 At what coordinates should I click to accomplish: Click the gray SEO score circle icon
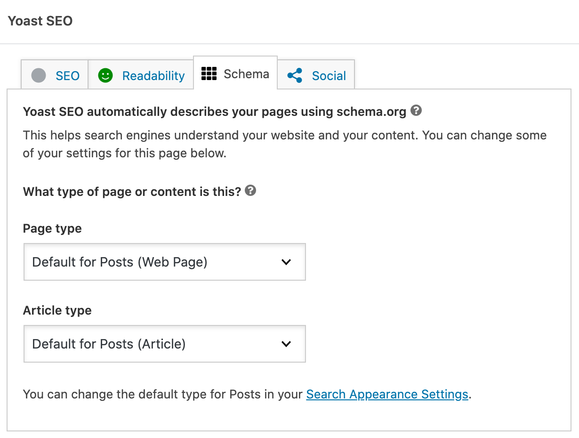tap(38, 75)
